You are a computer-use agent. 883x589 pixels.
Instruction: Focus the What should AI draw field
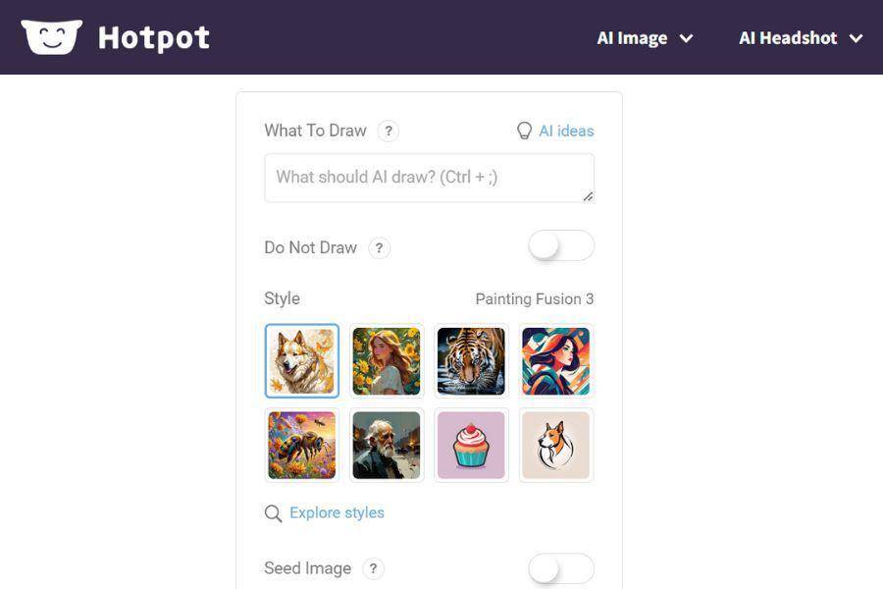[x=429, y=178]
